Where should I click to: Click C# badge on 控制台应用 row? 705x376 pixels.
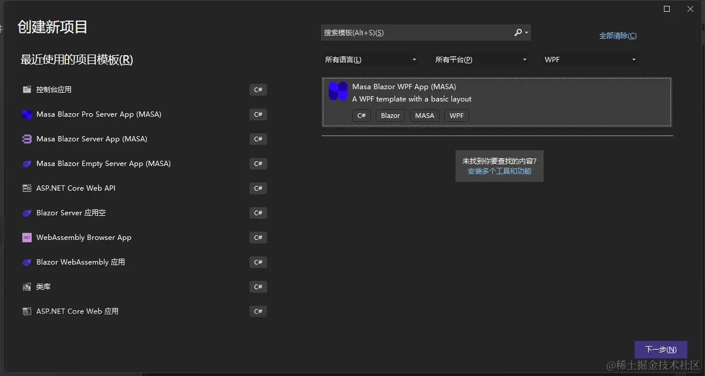[x=258, y=90]
